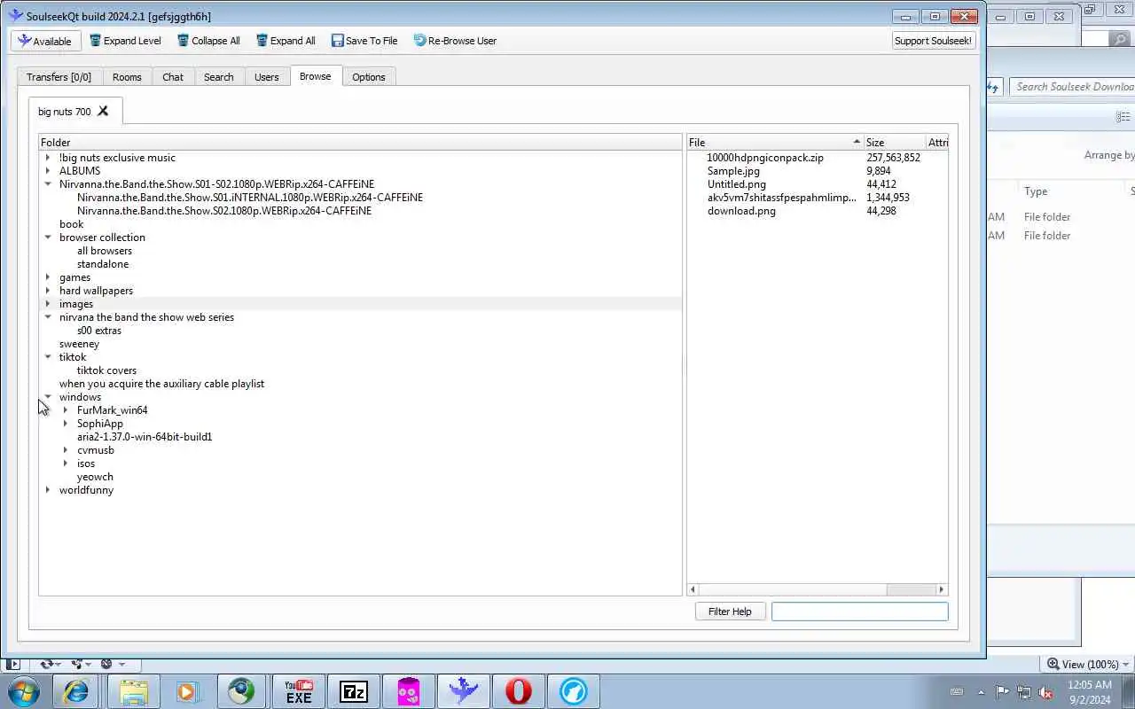Image resolution: width=1135 pixels, height=709 pixels.
Task: Select the standalone folder
Action: 103,264
